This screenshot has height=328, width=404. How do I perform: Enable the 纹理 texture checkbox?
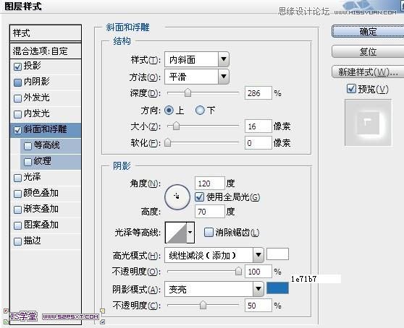[x=28, y=162]
